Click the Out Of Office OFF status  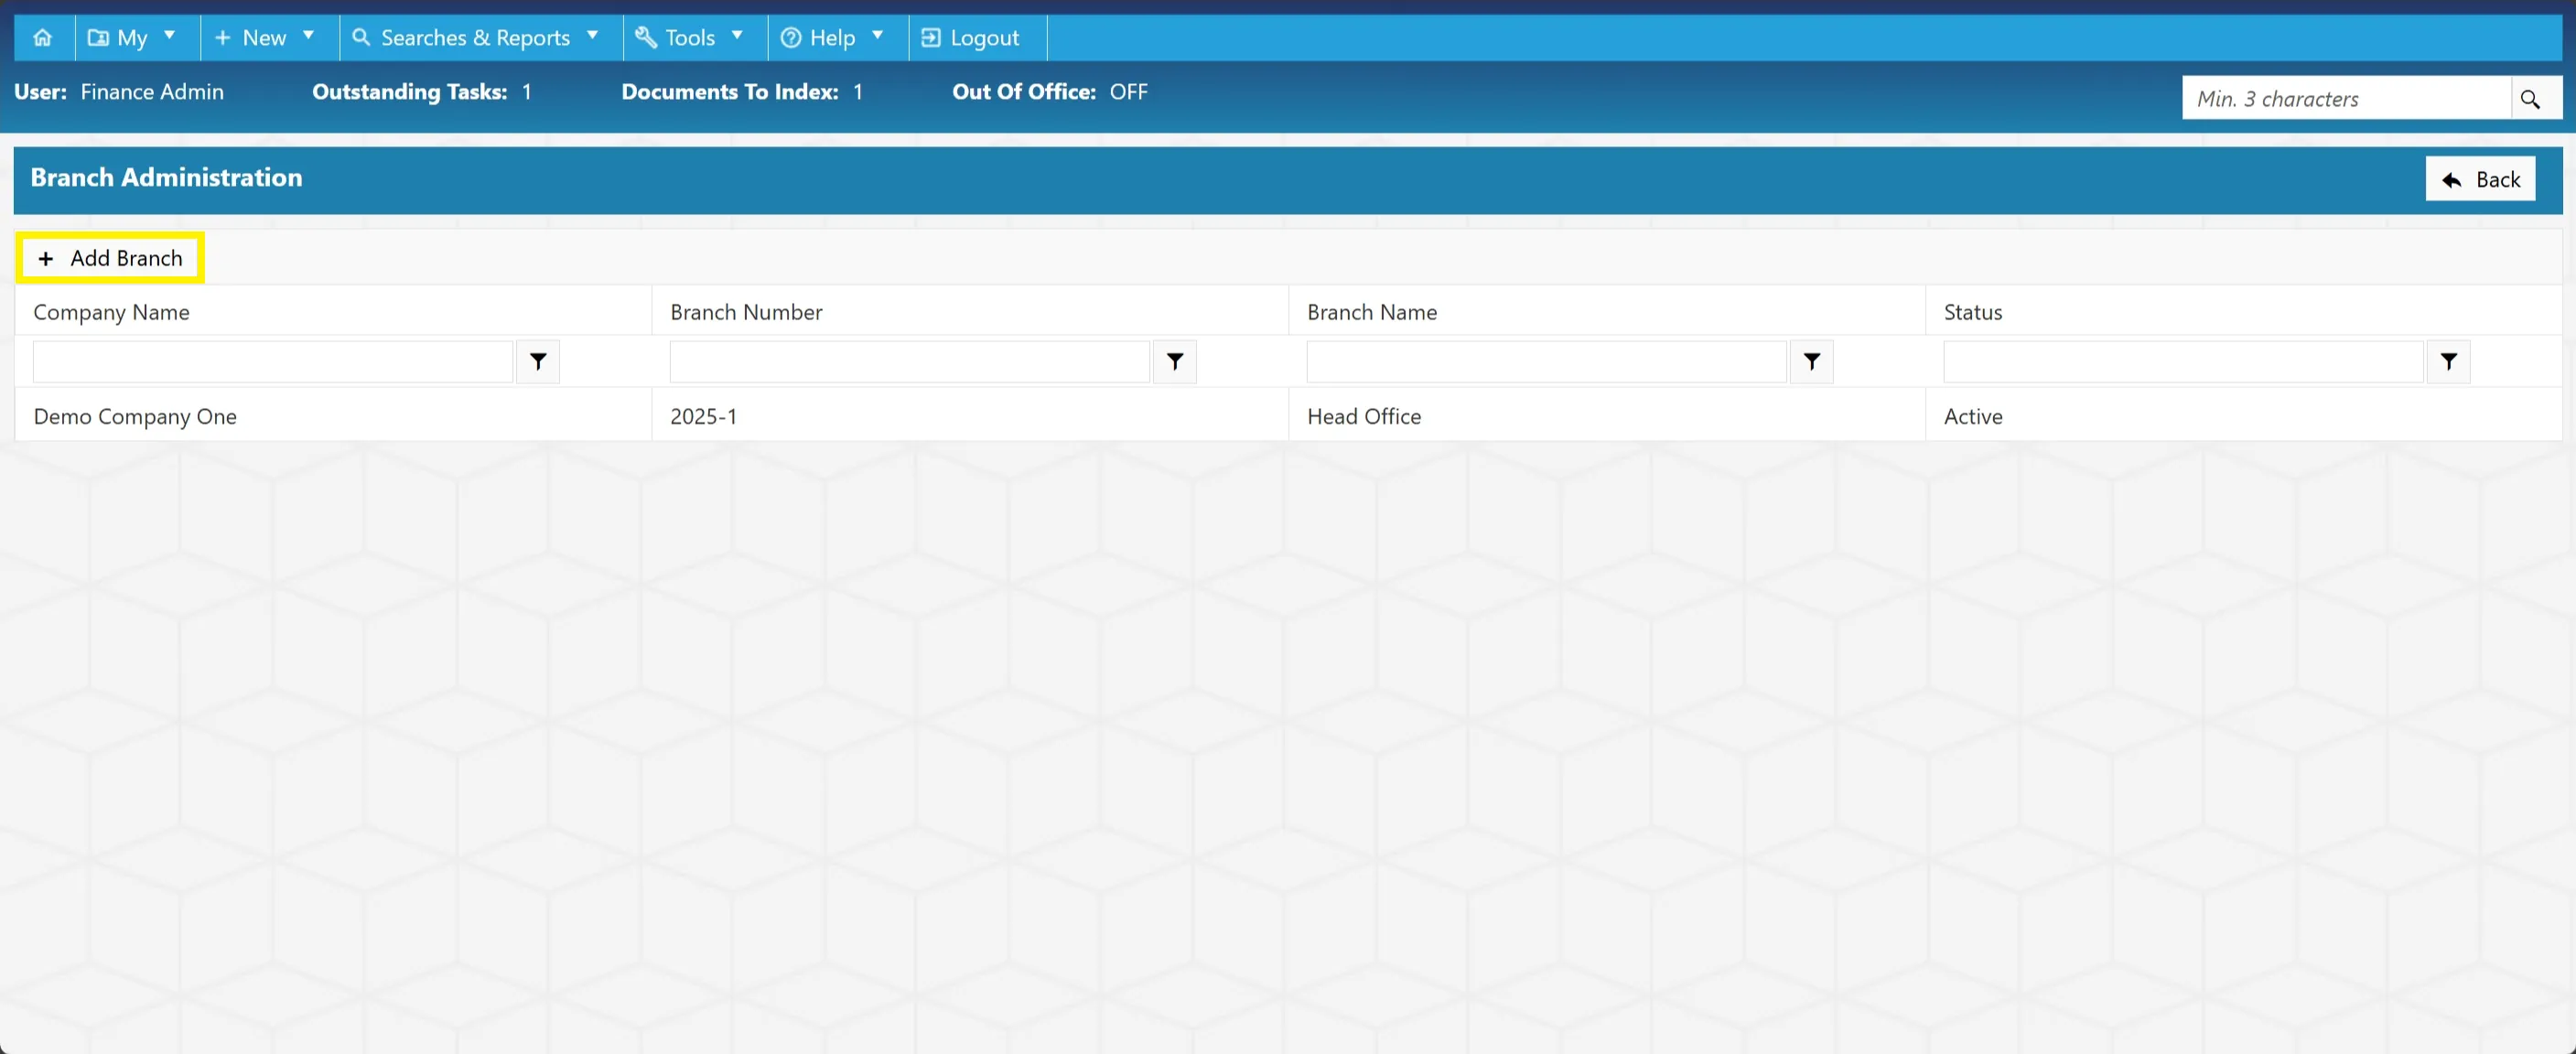pyautogui.click(x=1129, y=92)
